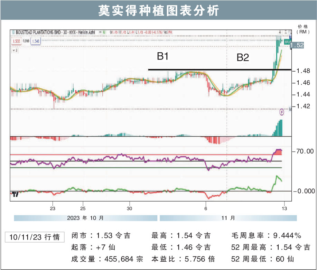This screenshot has height=270, width=317.
Task: Click the red 1.530 sell price box
Action: click(16, 41)
